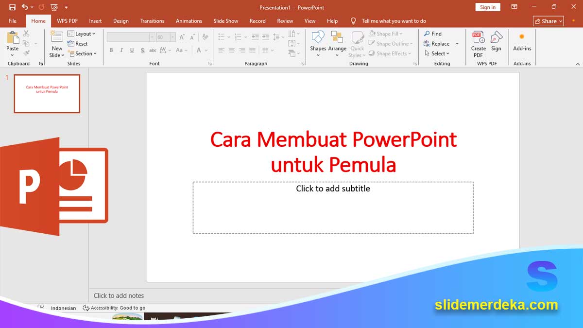This screenshot has width=583, height=328.
Task: Select slide 1 thumbnail
Action: pos(47,93)
